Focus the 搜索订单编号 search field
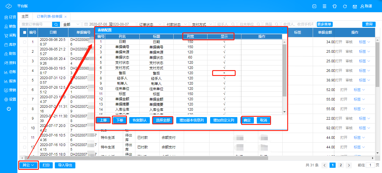The height and width of the screenshot is (173, 382). [x=36, y=24]
